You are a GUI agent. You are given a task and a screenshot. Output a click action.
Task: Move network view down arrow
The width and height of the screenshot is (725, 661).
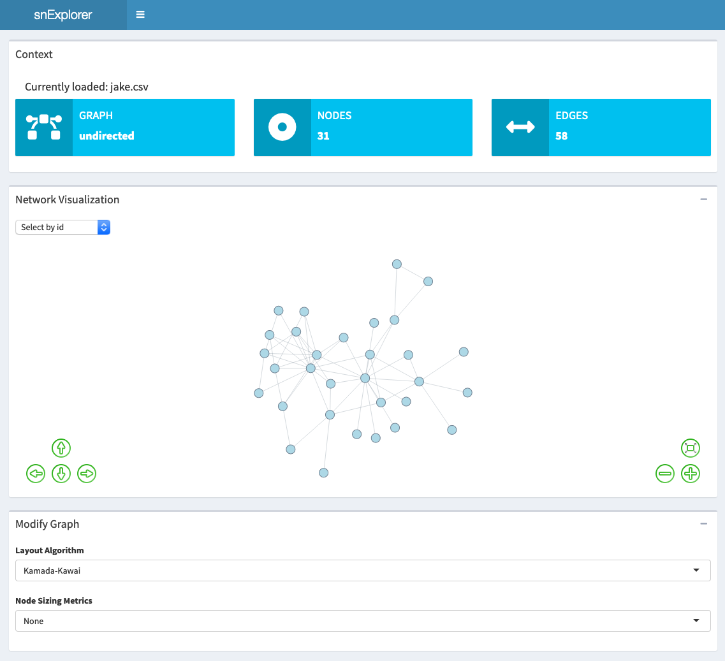pyautogui.click(x=61, y=474)
